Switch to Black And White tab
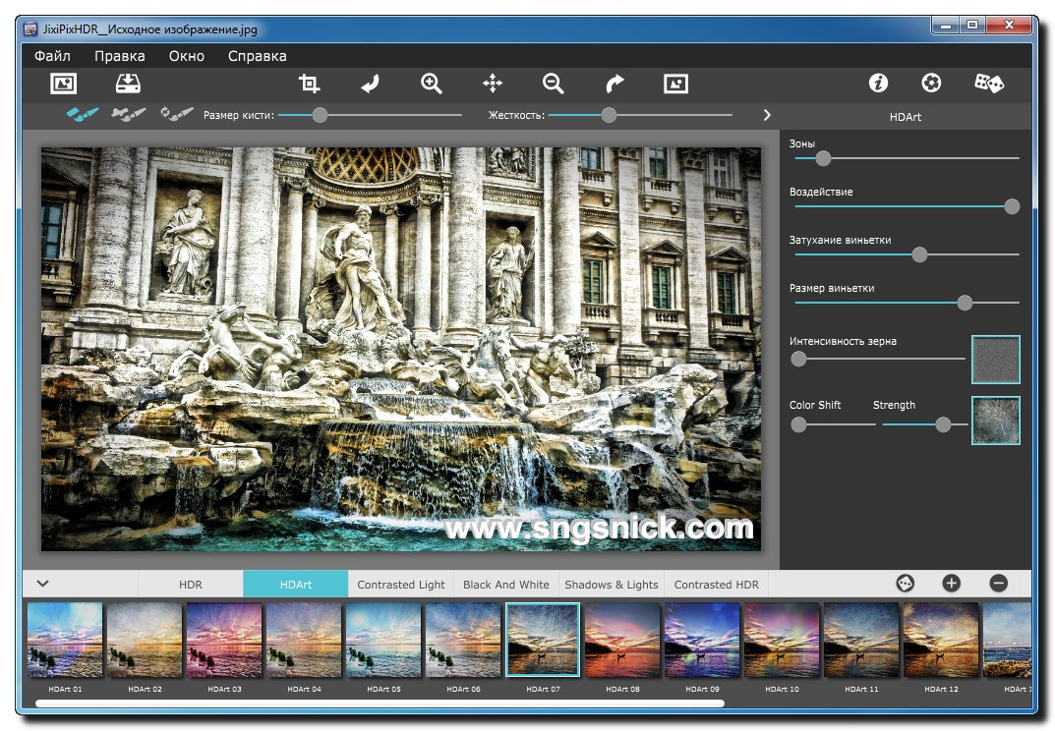The height and width of the screenshot is (731, 1055). [506, 584]
